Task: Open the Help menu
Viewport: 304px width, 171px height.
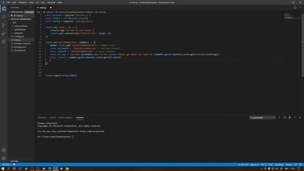Action: [x=59, y=2]
